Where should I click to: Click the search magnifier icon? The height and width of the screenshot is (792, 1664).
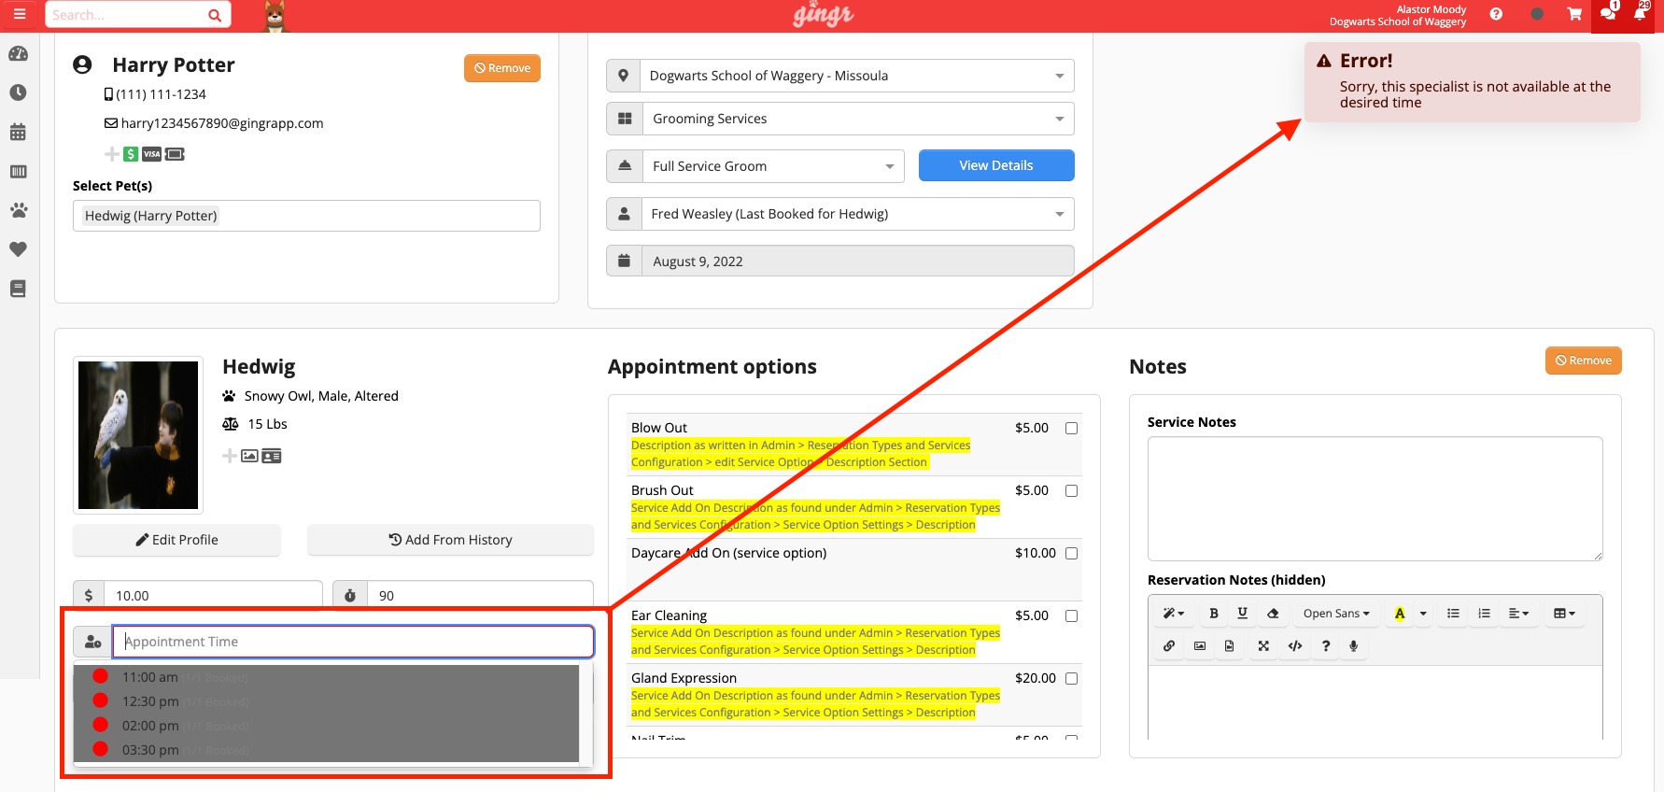tap(215, 15)
